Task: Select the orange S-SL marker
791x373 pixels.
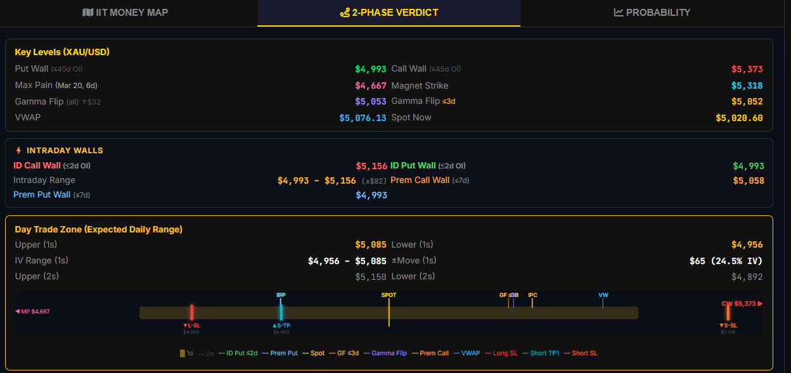Action: (x=728, y=312)
